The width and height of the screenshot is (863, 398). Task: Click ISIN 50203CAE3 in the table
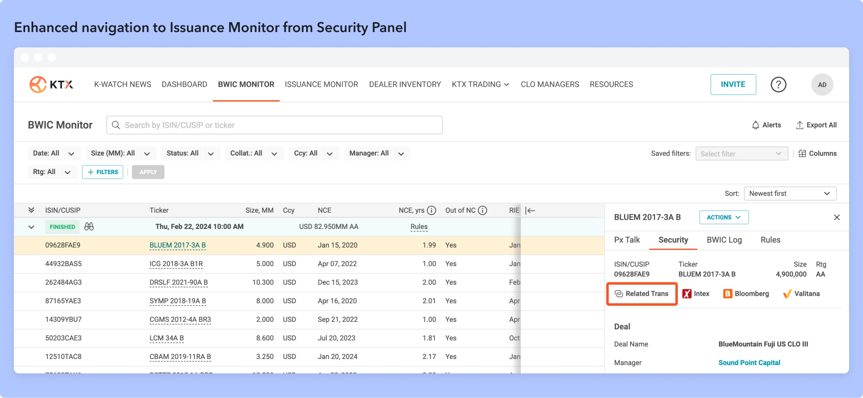pyautogui.click(x=63, y=338)
